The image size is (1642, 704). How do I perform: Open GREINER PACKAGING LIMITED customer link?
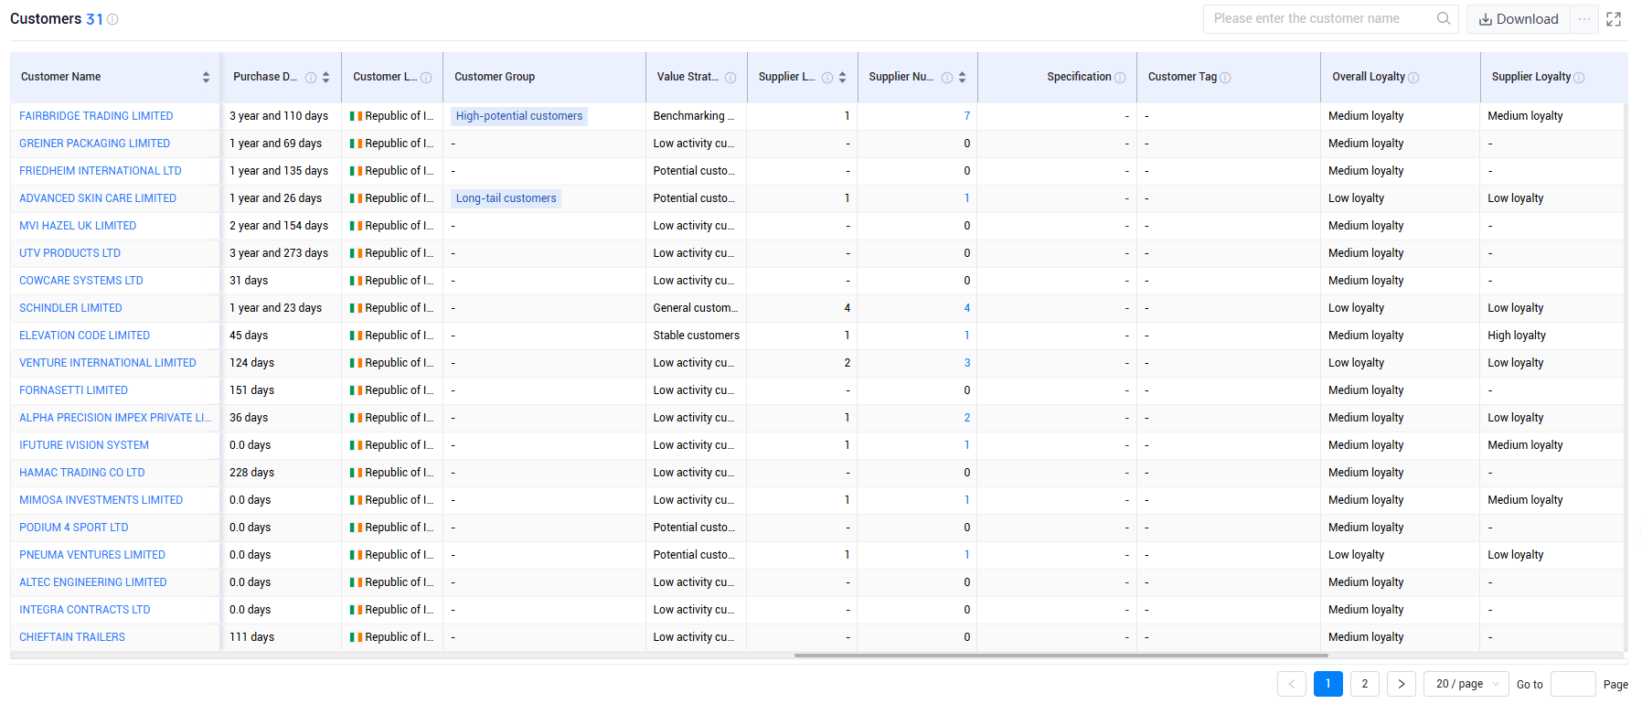coord(95,144)
